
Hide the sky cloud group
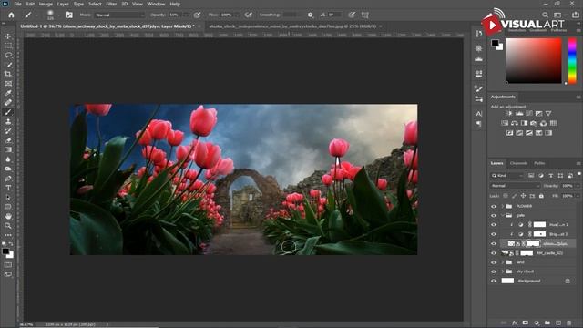(x=494, y=272)
